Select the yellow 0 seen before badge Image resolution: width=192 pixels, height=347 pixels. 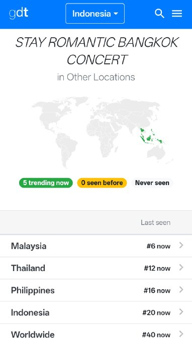click(x=102, y=183)
